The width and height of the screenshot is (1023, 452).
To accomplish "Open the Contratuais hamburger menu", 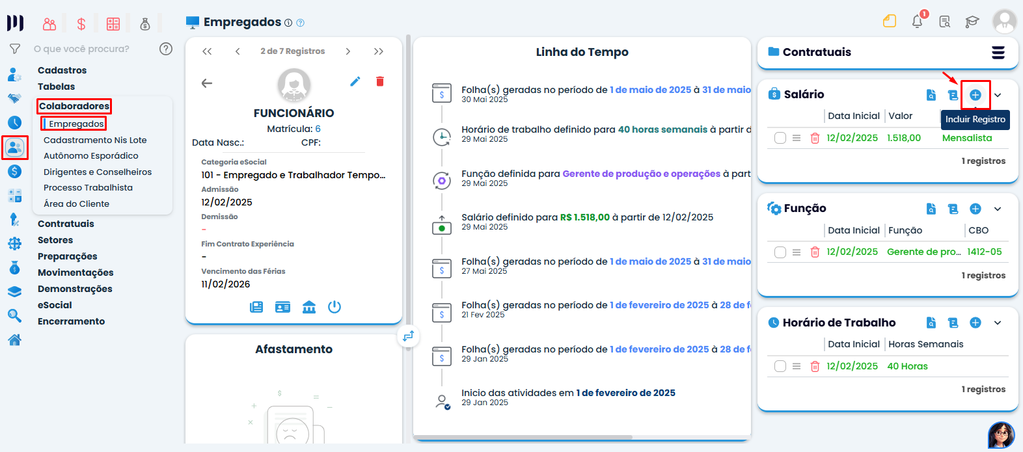I will pos(998,52).
